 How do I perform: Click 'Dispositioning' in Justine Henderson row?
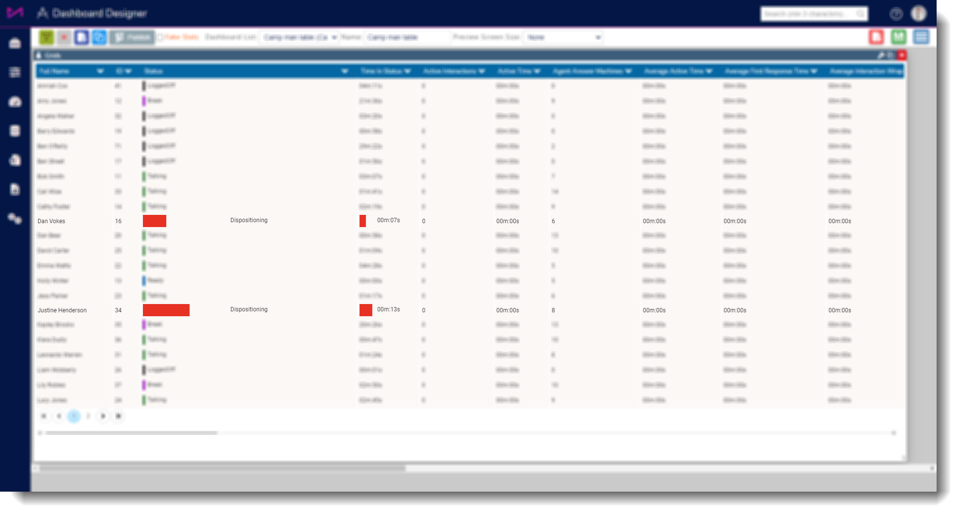[x=249, y=309]
